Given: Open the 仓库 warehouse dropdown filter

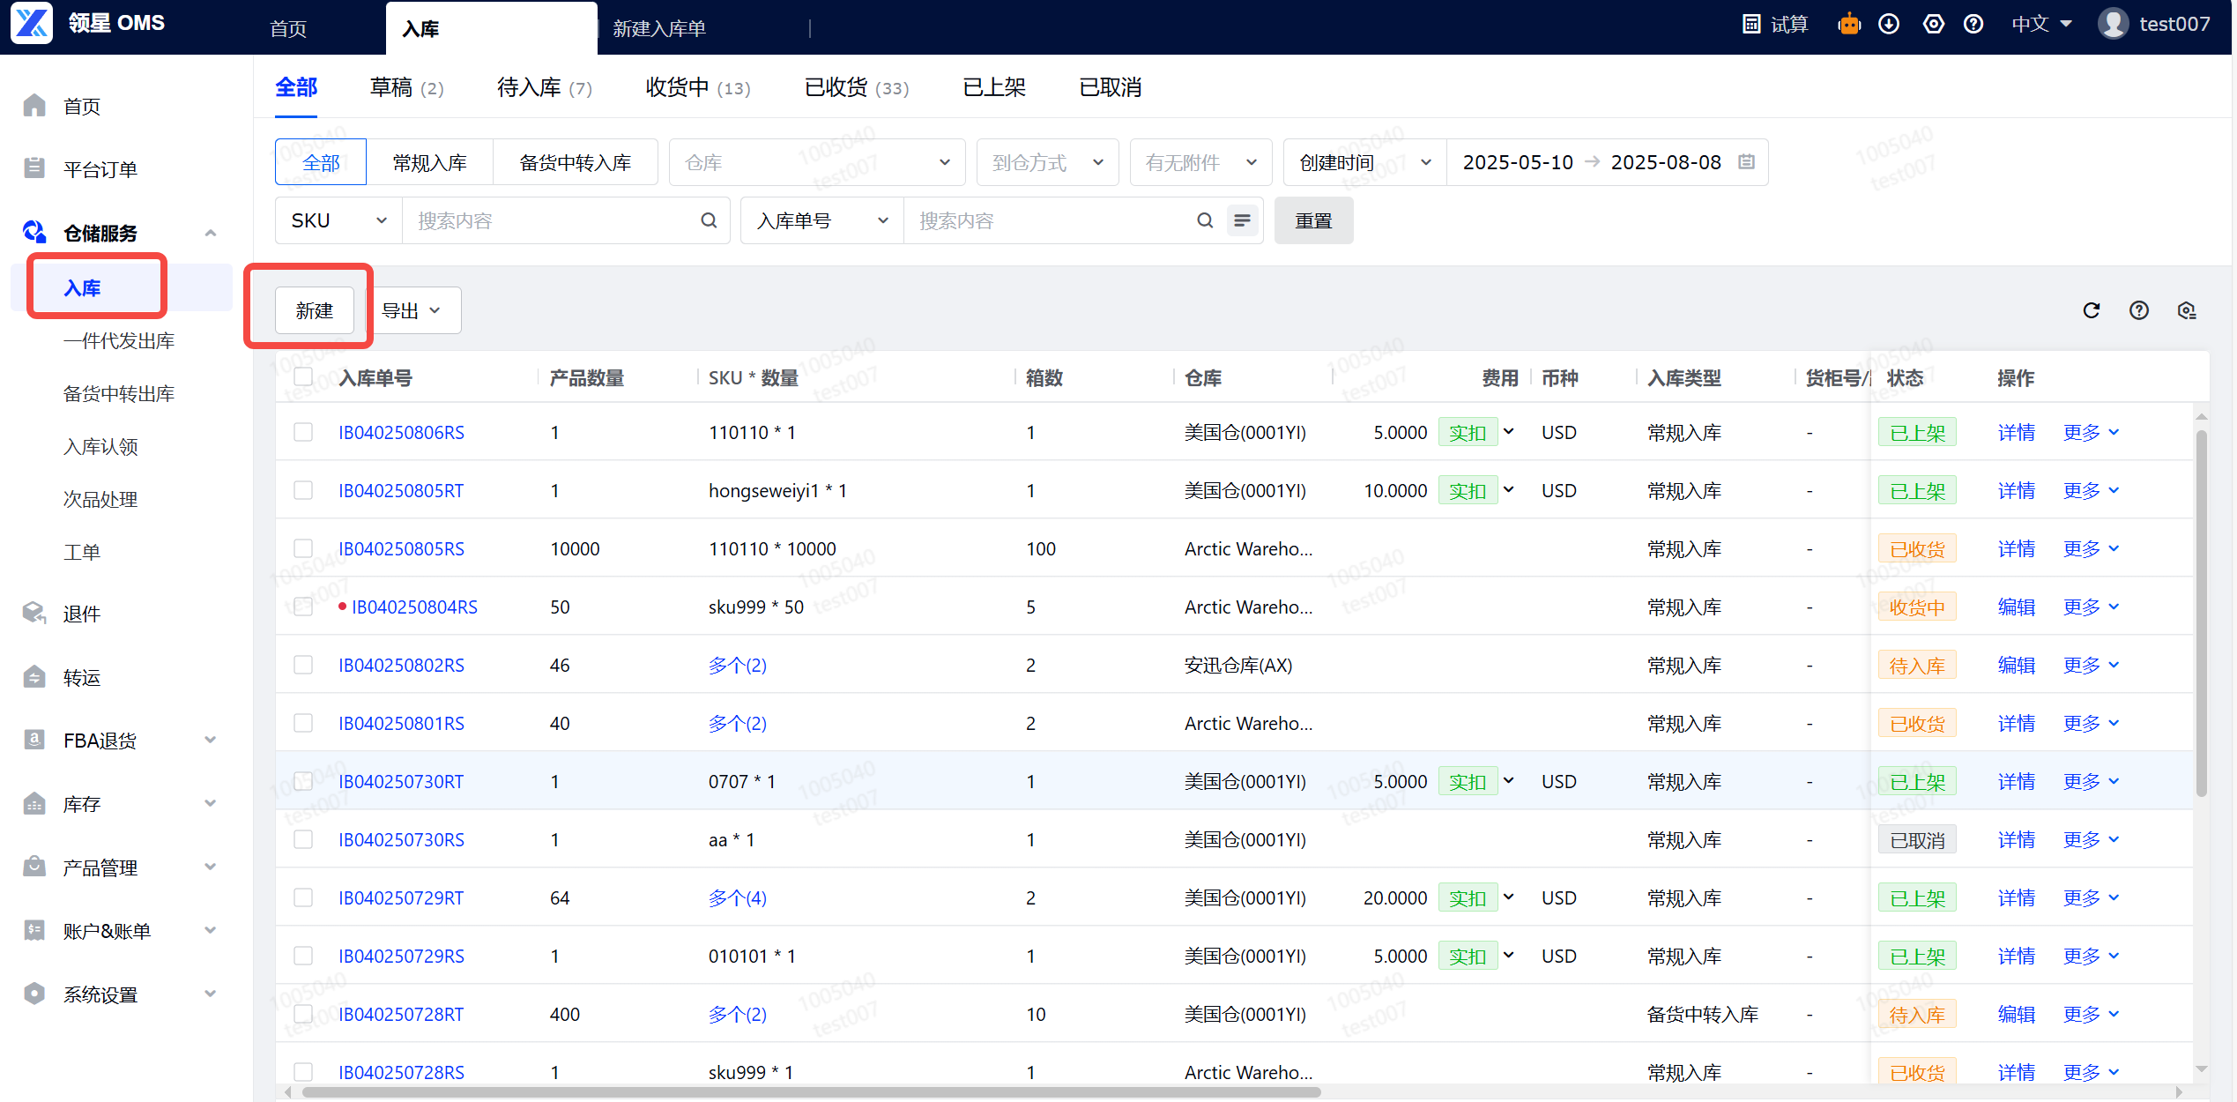Looking at the screenshot, I should tap(816, 162).
